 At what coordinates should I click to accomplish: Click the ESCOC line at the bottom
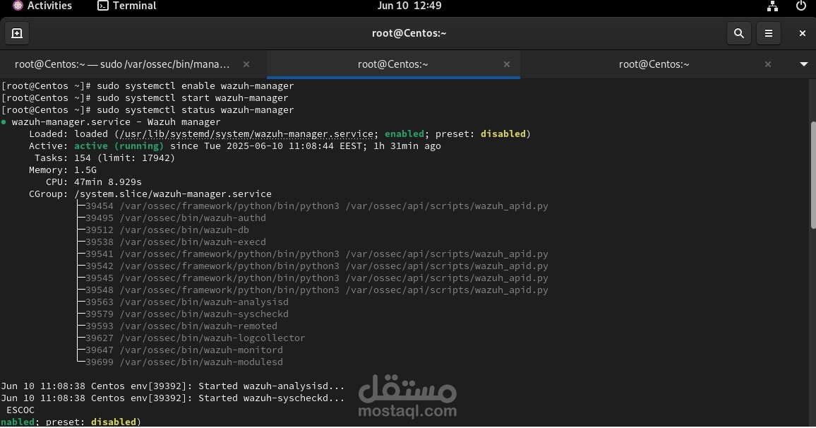pos(20,410)
